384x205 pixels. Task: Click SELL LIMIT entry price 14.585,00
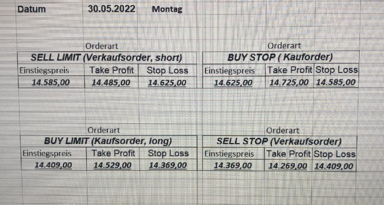50,82
